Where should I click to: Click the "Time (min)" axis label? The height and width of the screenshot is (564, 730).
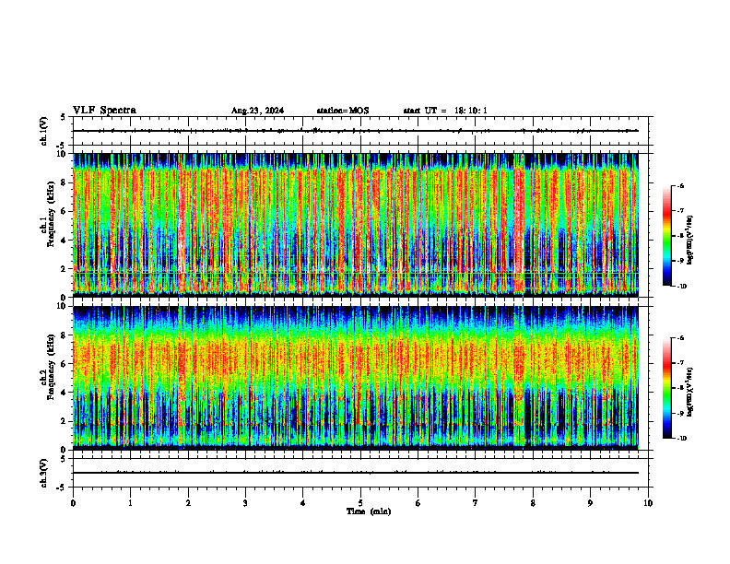[369, 511]
